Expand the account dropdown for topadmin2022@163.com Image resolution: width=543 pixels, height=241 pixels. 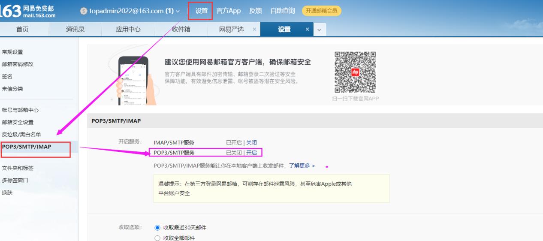[x=178, y=11]
